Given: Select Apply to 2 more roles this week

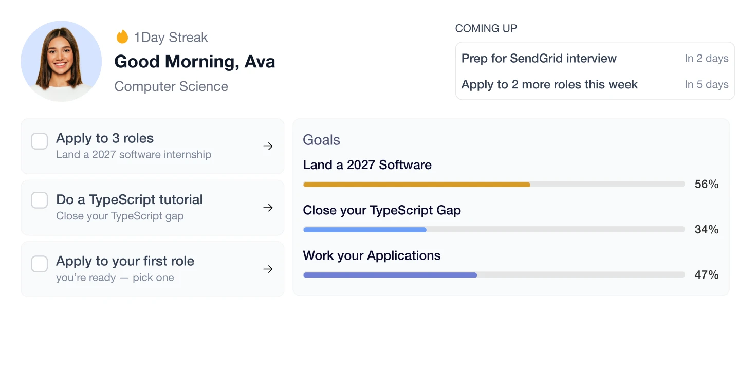Looking at the screenshot, I should point(595,84).
